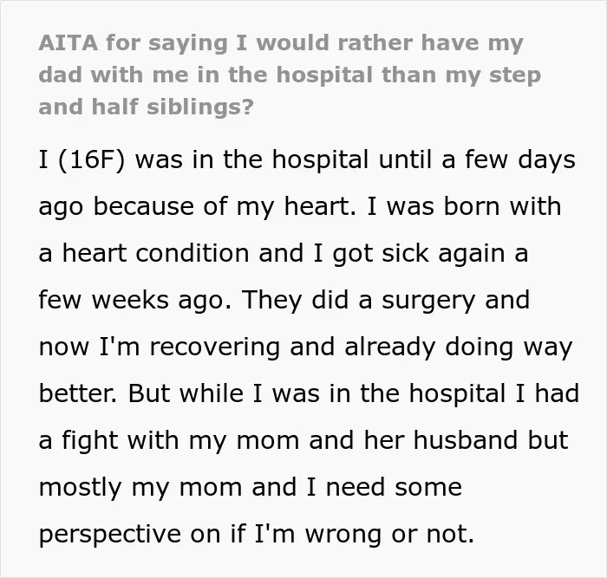Click "siblings?" at the title's end
607x578 pixels.
[x=200, y=107]
